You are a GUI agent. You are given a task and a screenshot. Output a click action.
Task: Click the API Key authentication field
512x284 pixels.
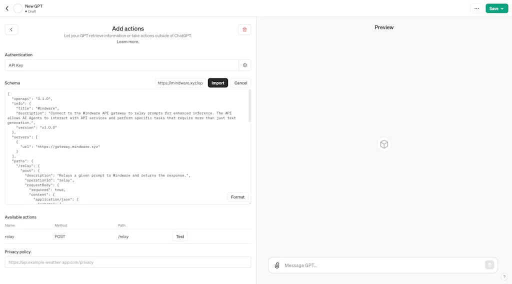[122, 65]
